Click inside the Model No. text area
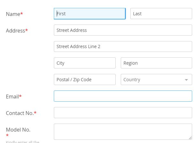The width and height of the screenshot is (195, 143). (x=123, y=132)
